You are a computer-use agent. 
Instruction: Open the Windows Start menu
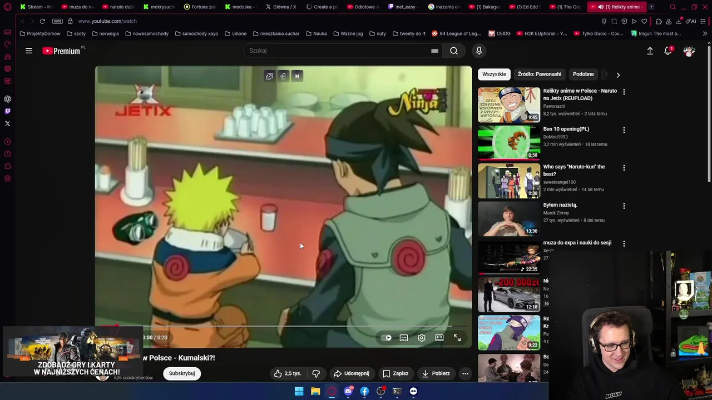click(299, 391)
